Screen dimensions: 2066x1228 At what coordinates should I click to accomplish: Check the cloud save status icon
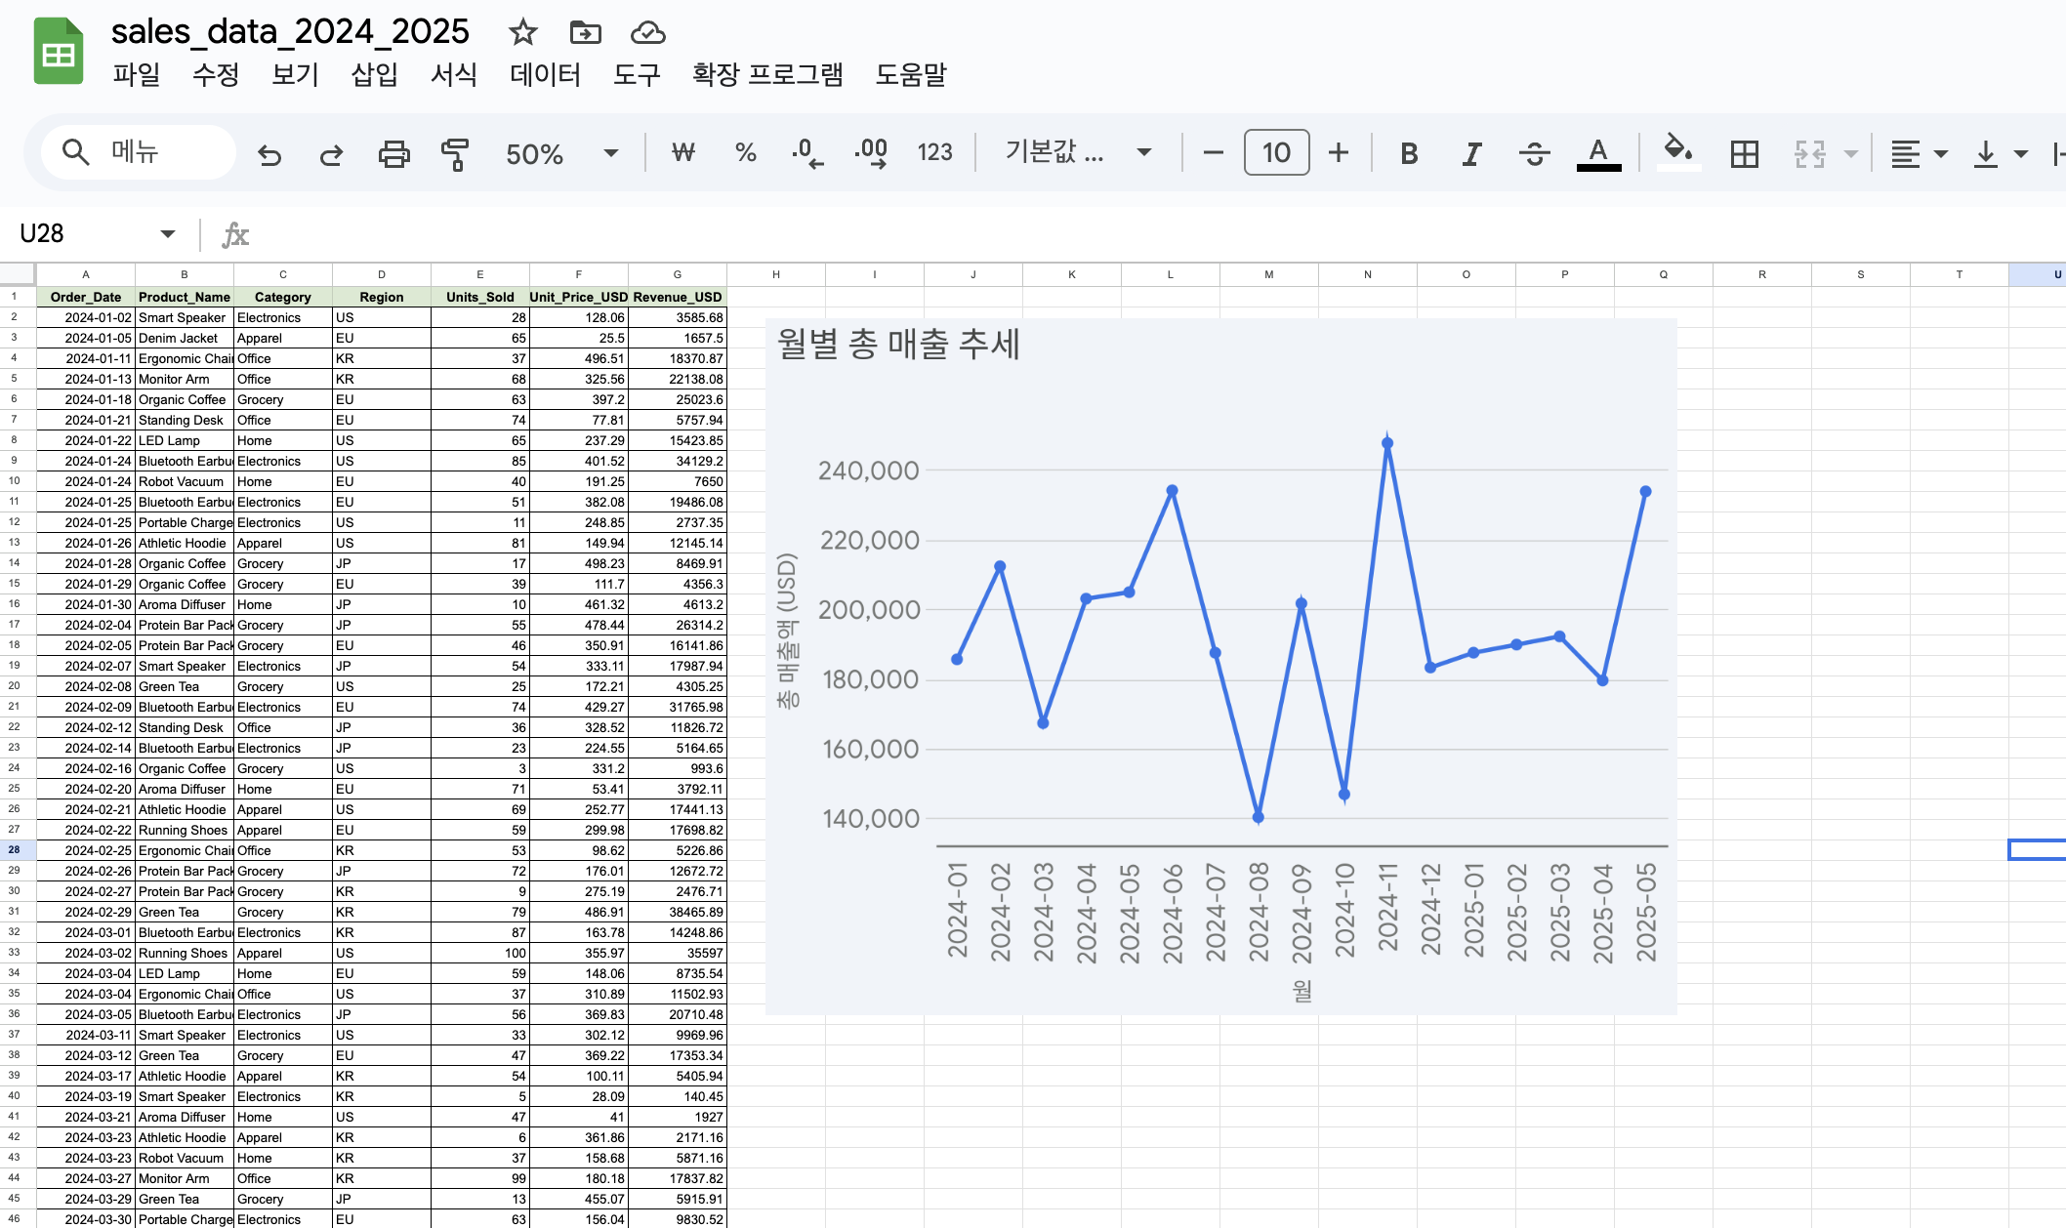(x=647, y=32)
